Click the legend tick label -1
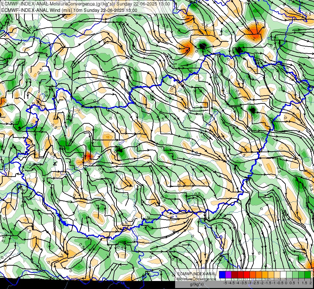 pyautogui.click(x=274, y=283)
